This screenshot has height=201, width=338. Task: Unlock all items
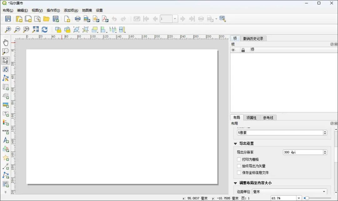[67, 29]
